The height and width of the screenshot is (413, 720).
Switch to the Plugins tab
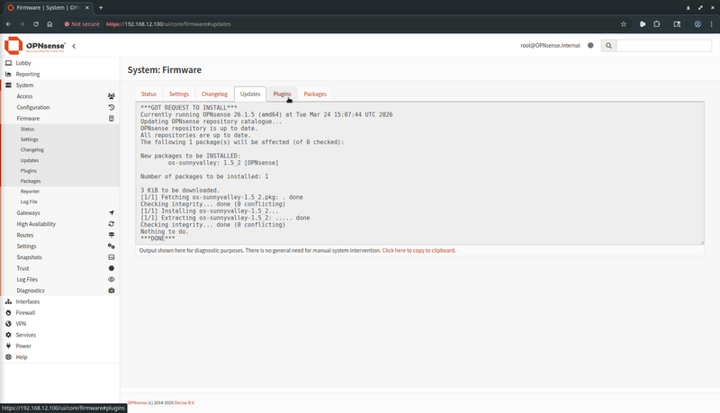tap(282, 94)
